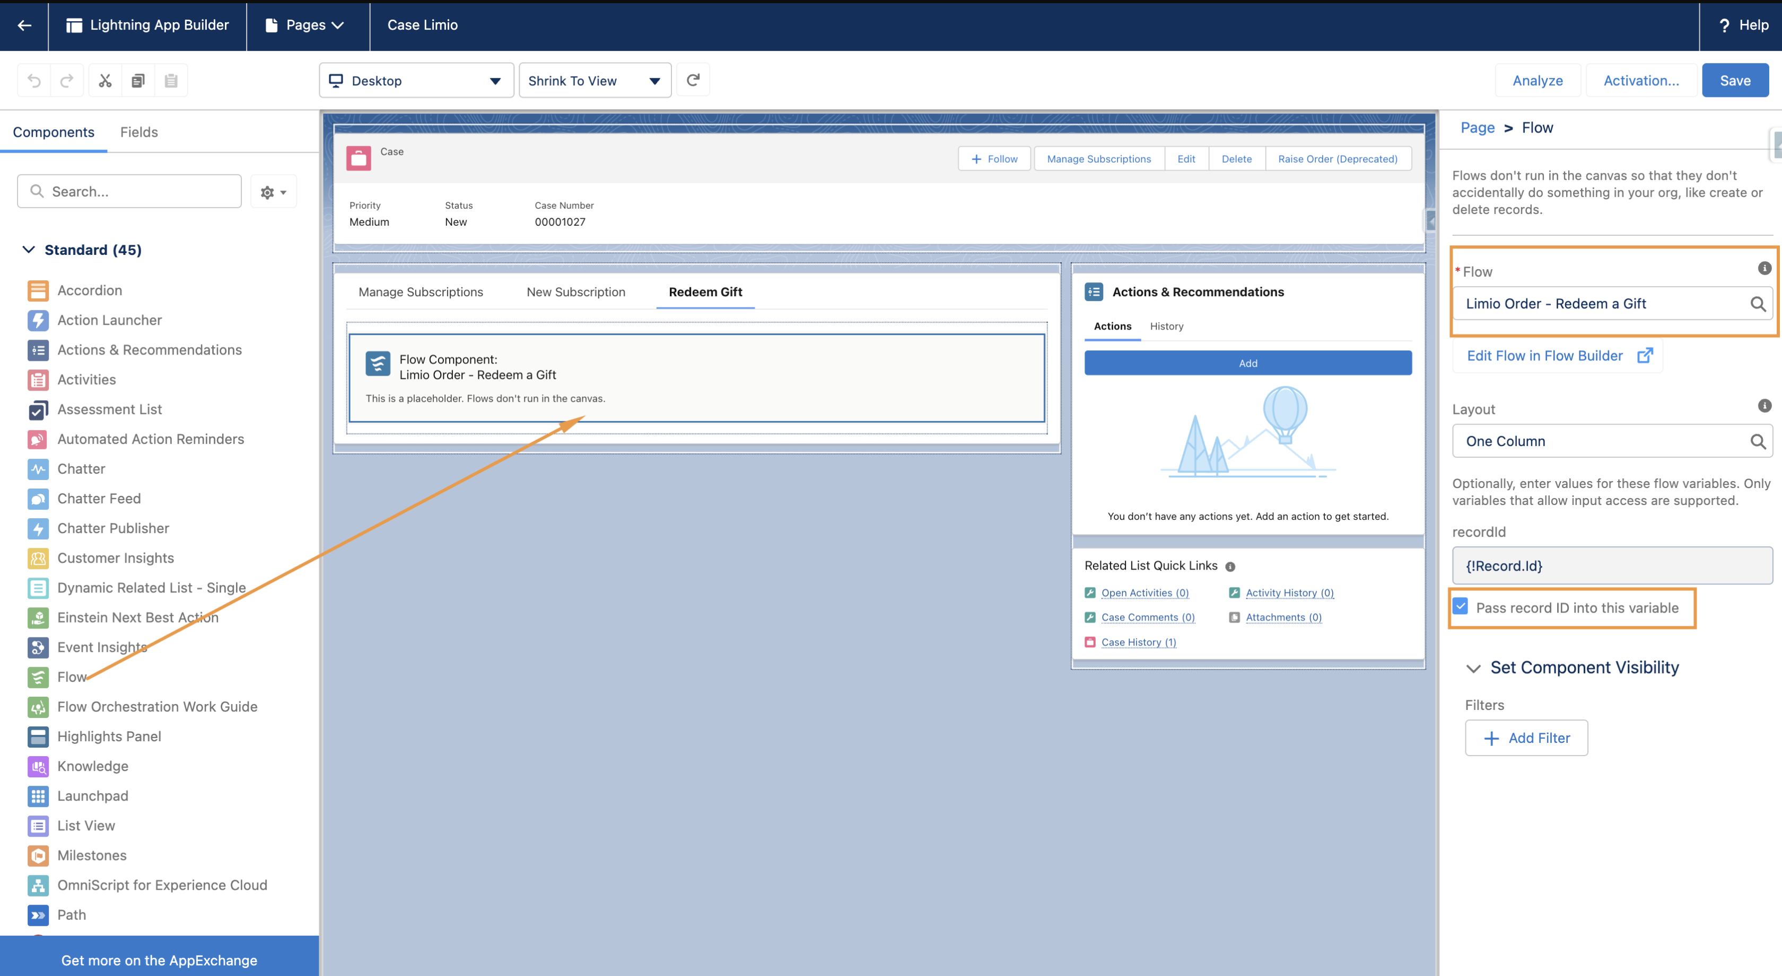This screenshot has height=976, width=1782.
Task: Collapse Set Component Visibility section
Action: tap(1473, 668)
